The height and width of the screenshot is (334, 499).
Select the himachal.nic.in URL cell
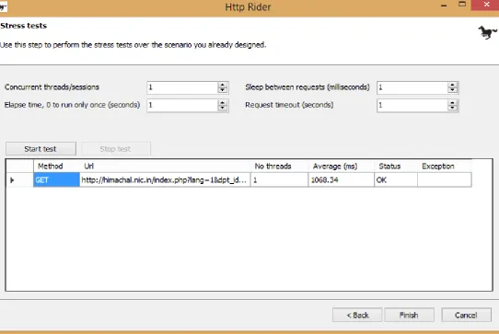pyautogui.click(x=165, y=179)
